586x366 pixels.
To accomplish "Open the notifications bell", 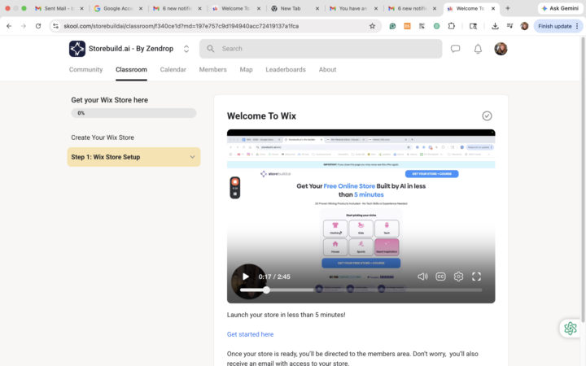I will pyautogui.click(x=478, y=49).
